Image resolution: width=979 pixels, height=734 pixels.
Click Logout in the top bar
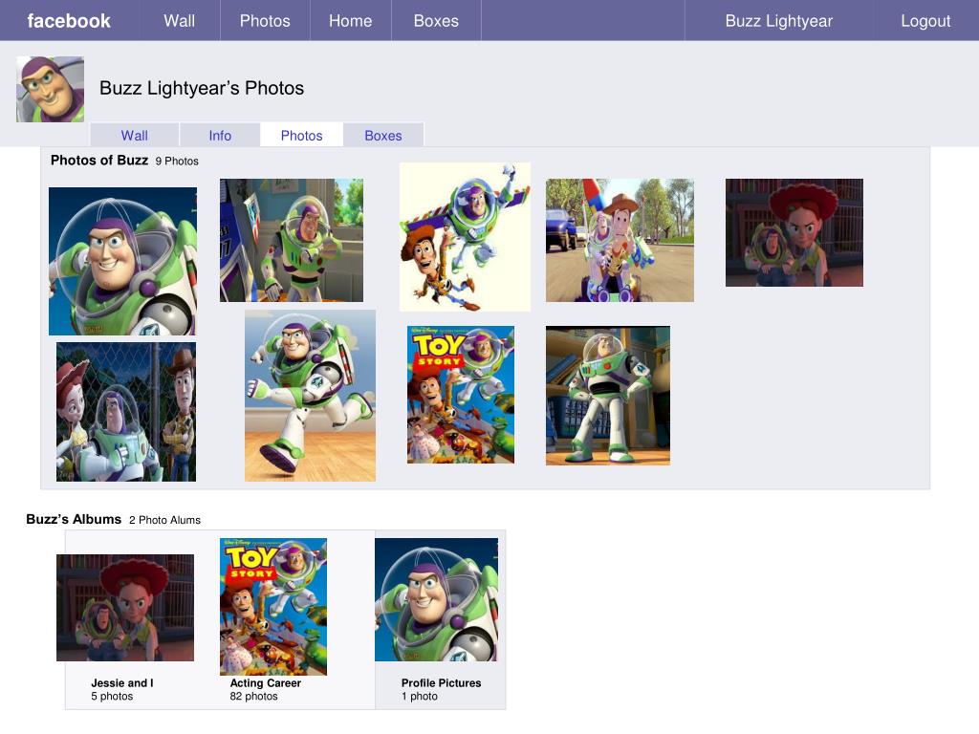coord(925,21)
